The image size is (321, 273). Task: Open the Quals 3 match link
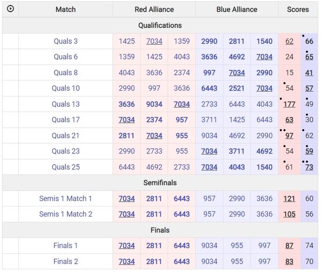(65, 41)
